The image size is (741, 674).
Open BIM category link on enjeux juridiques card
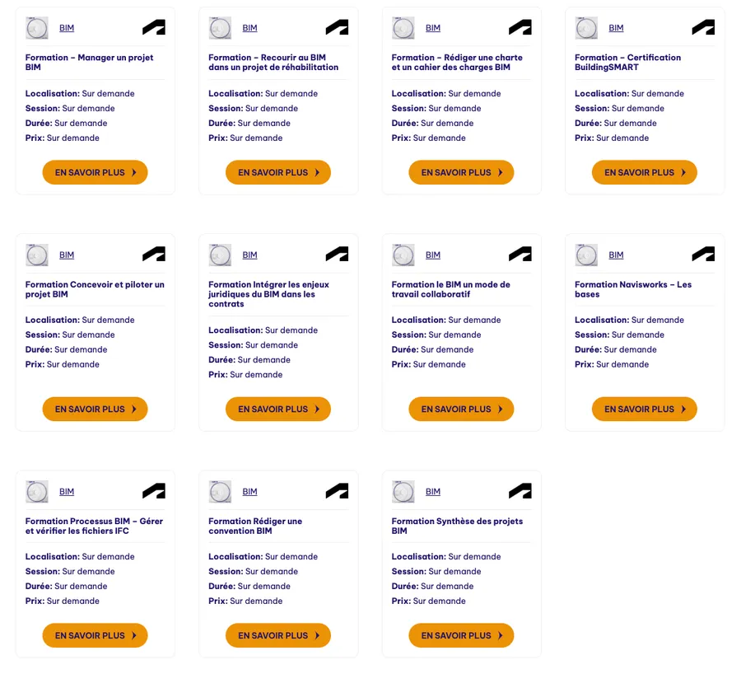tap(249, 255)
